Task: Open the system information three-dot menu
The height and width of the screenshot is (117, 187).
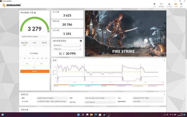Action: click(164, 94)
